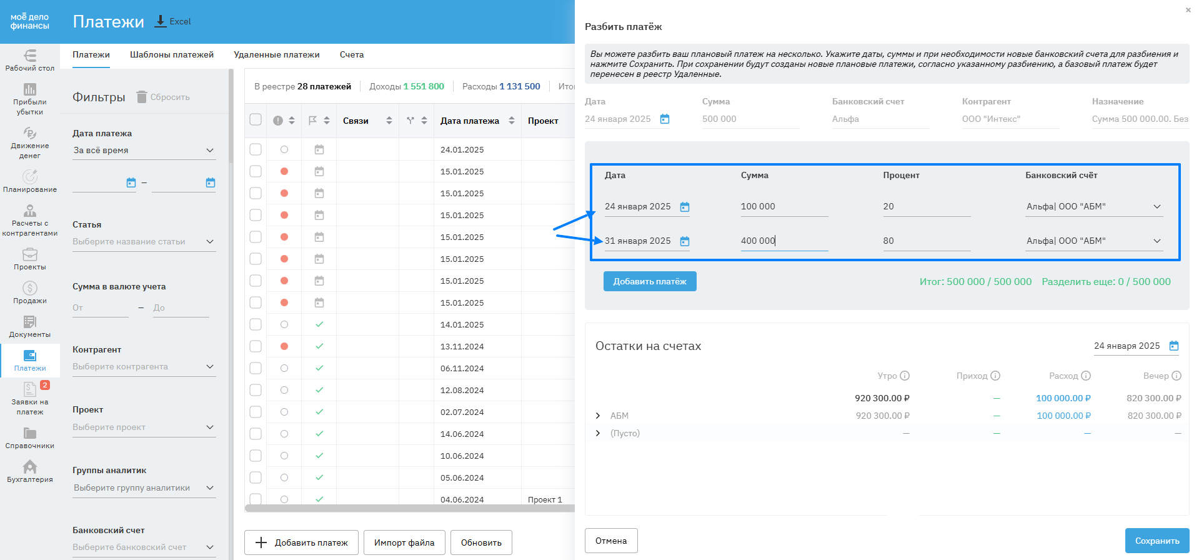Screen dimensions: 1199x560
Task: Open Контрагент filter dropdown
Action: click(x=144, y=367)
